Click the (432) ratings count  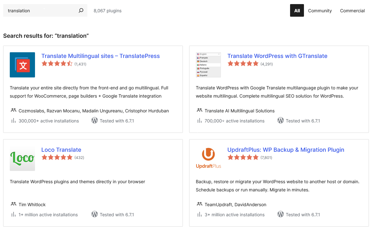pyautogui.click(x=79, y=157)
